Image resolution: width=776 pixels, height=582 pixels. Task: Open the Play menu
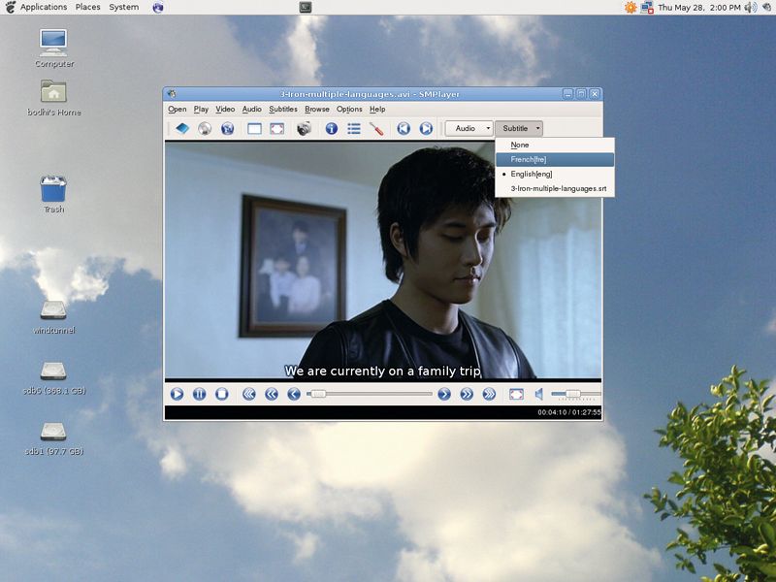click(201, 110)
